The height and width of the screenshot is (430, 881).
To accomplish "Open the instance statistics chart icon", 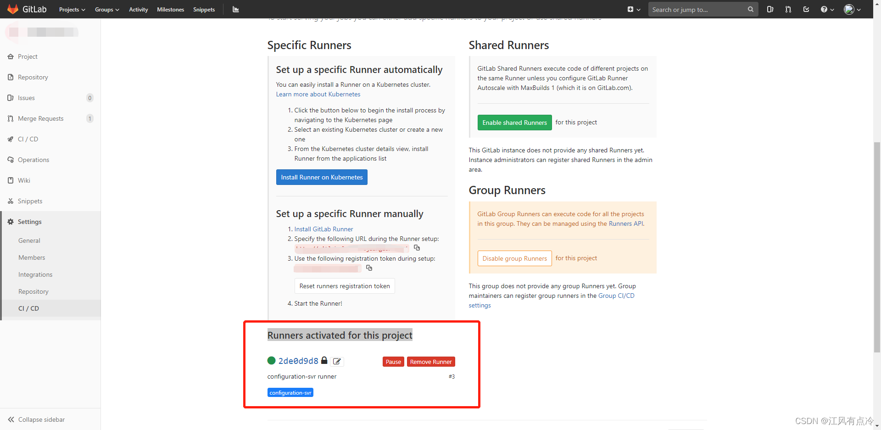I will 236,9.
